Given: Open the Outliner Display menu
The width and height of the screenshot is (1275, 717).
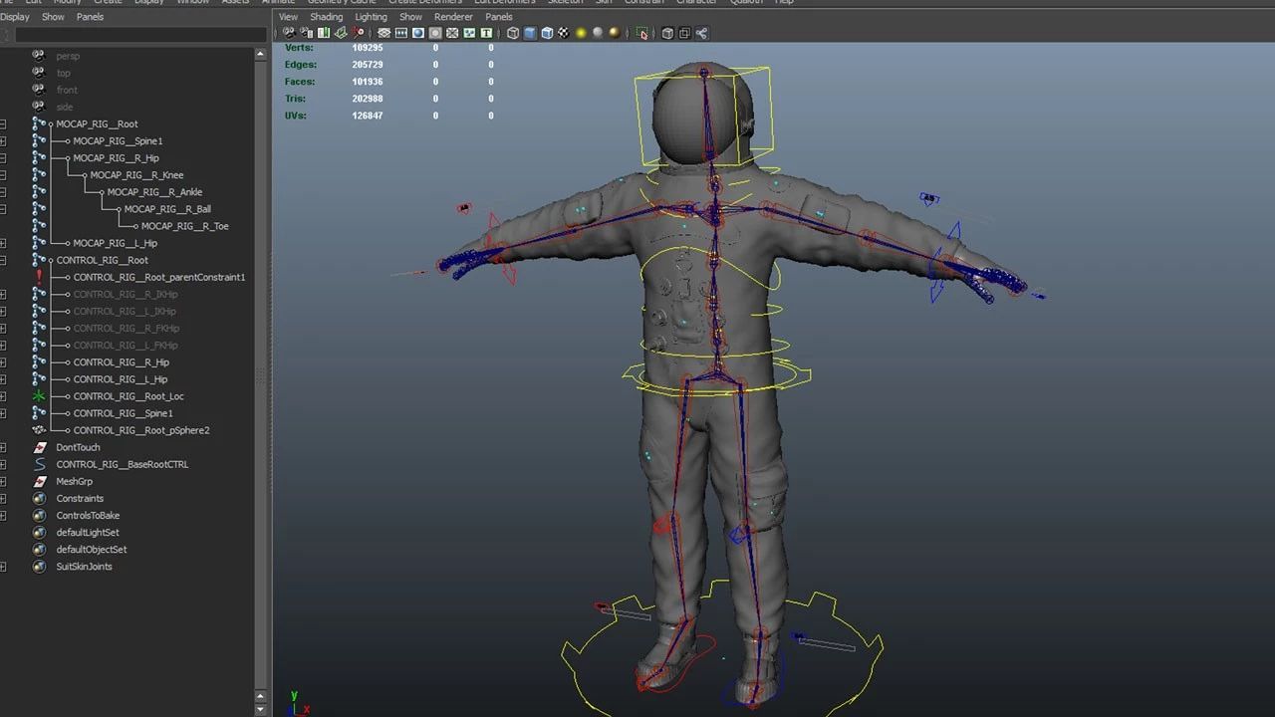Looking at the screenshot, I should coord(15,17).
